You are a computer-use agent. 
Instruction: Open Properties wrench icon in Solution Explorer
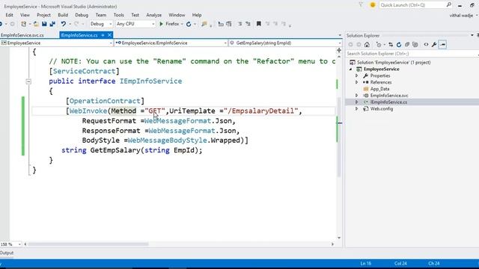coord(434,45)
